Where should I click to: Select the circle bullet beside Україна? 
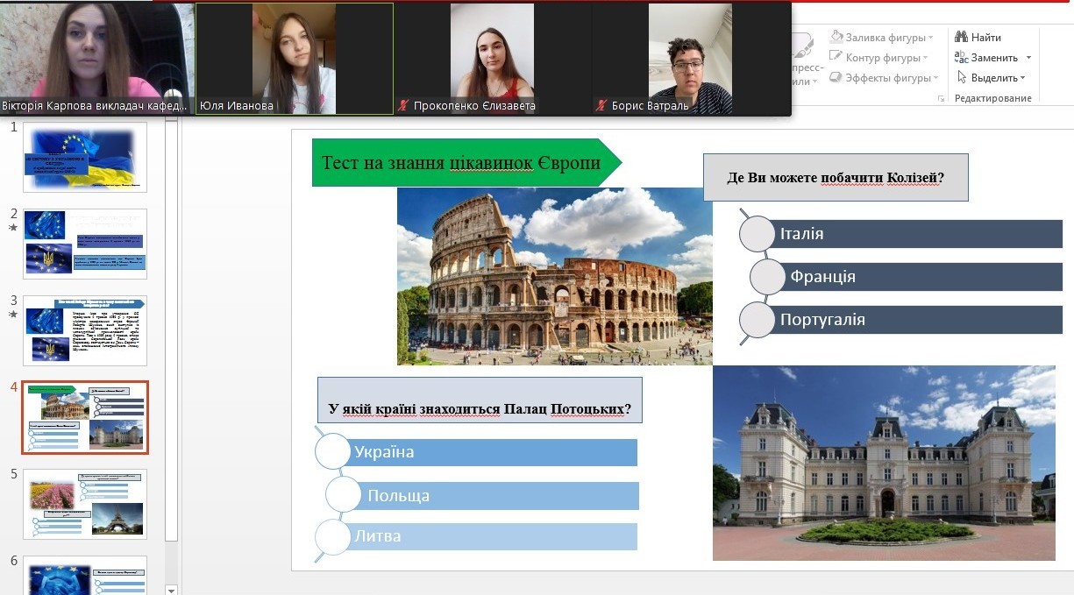(x=332, y=451)
